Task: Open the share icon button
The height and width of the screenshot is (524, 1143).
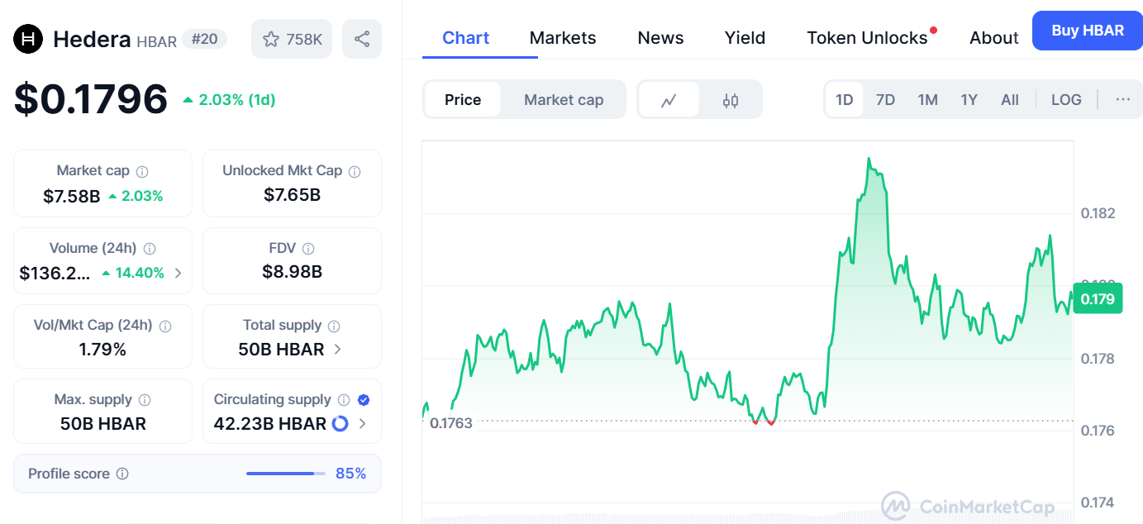Action: tap(362, 39)
